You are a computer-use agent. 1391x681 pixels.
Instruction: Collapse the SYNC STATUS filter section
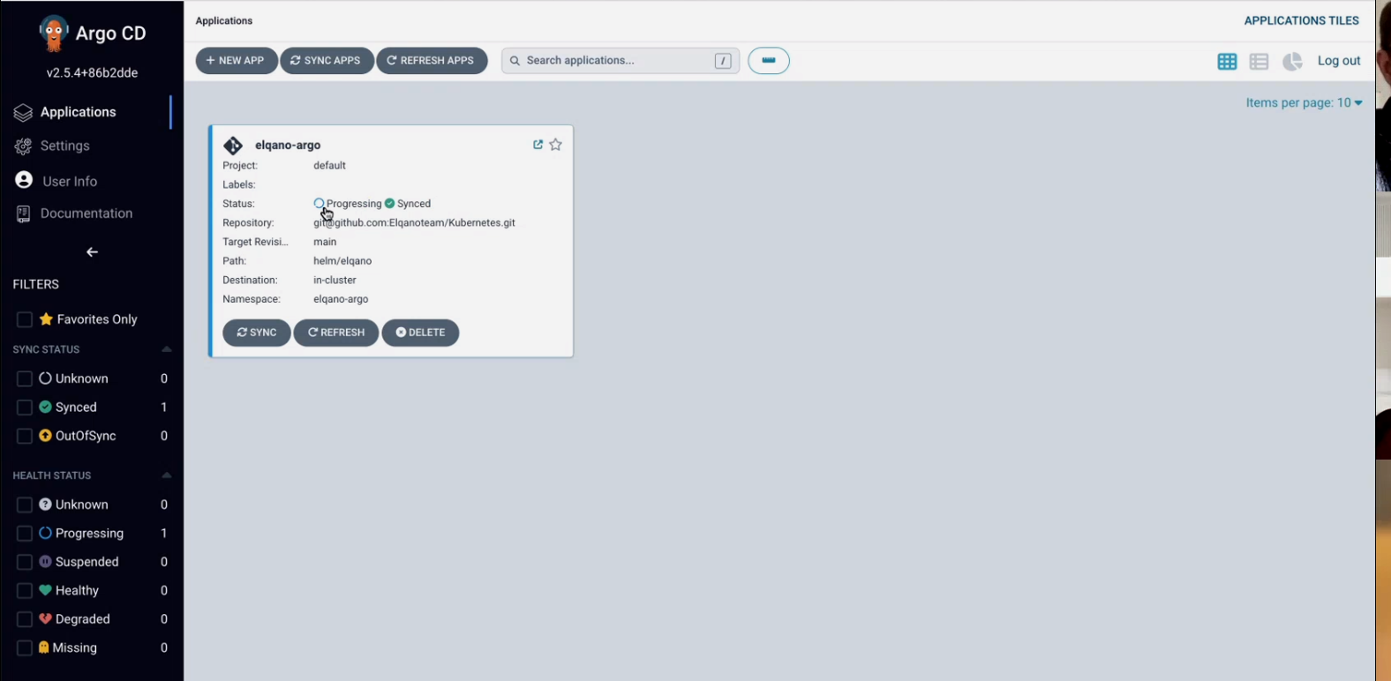click(166, 349)
